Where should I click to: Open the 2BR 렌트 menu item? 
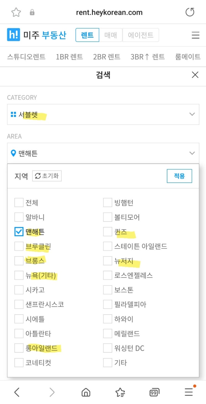[x=107, y=57]
